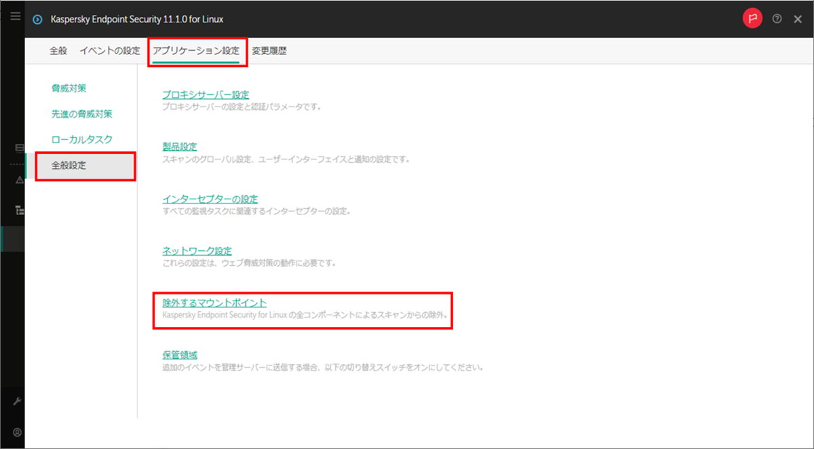Click description starting 'Kaspersky Endpoint Security for Linux の全コンポーネント'
This screenshot has width=814, height=449.
click(x=305, y=315)
